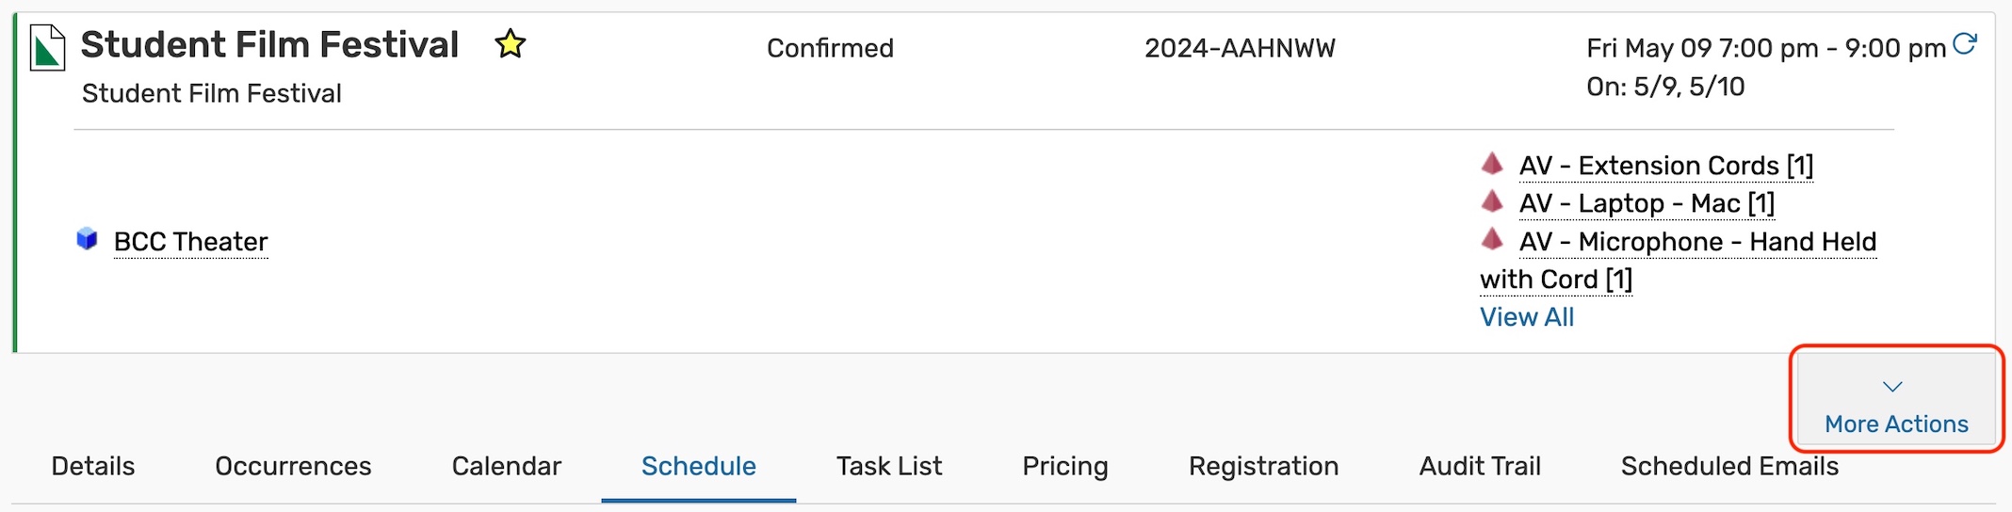Switch to the Occurrences tab
This screenshot has height=512, width=2012.
coord(293,466)
